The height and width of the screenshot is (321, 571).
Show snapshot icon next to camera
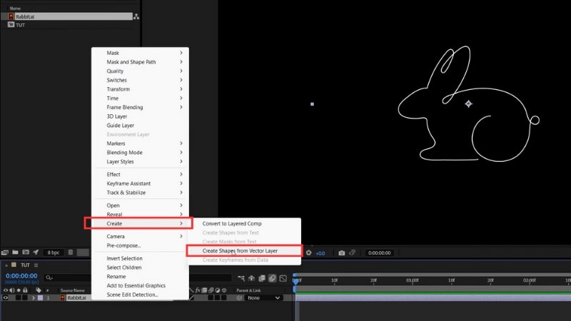tap(352, 253)
